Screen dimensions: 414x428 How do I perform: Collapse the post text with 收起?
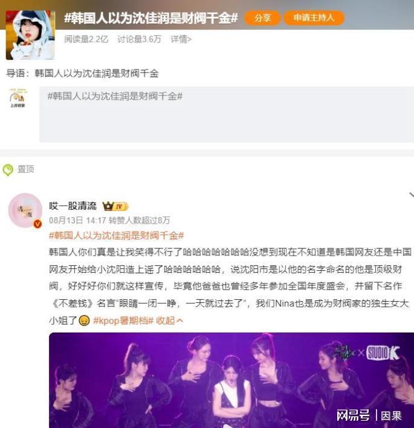coord(169,320)
